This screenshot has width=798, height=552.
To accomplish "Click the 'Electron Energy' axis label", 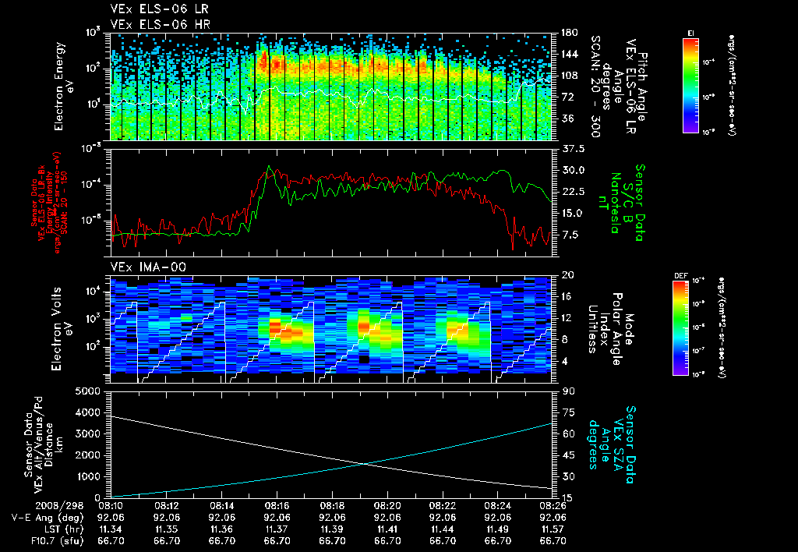I will [x=59, y=87].
